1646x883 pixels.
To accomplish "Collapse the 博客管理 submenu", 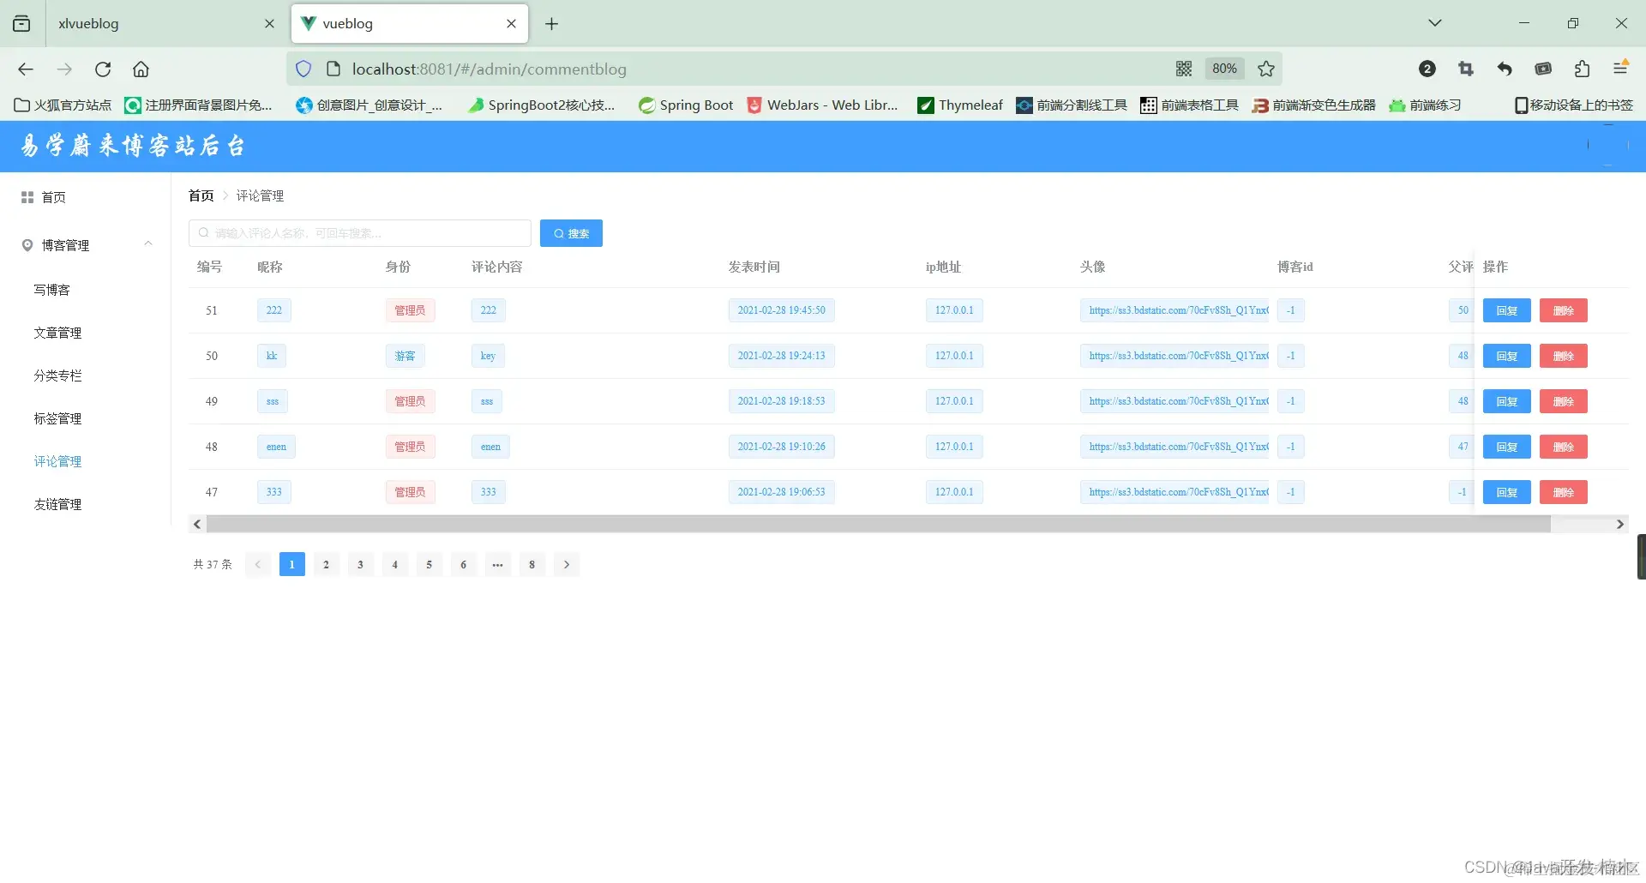I will (148, 244).
